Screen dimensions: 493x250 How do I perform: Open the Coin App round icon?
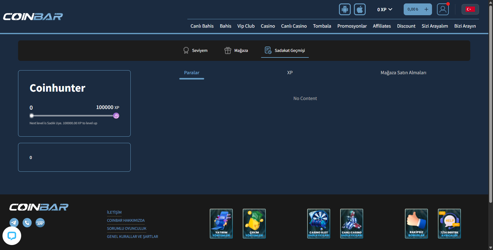point(40,223)
